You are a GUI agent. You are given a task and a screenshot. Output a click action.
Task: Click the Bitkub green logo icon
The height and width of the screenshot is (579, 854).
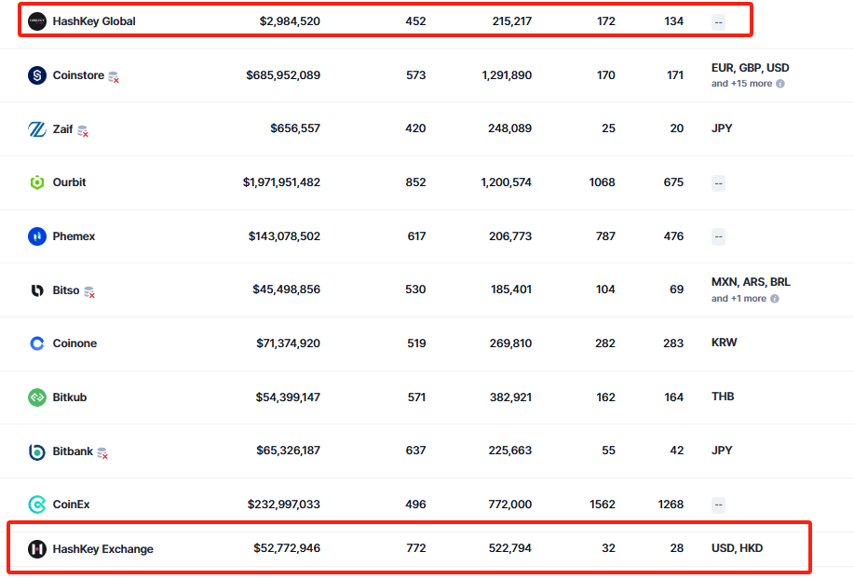(37, 397)
